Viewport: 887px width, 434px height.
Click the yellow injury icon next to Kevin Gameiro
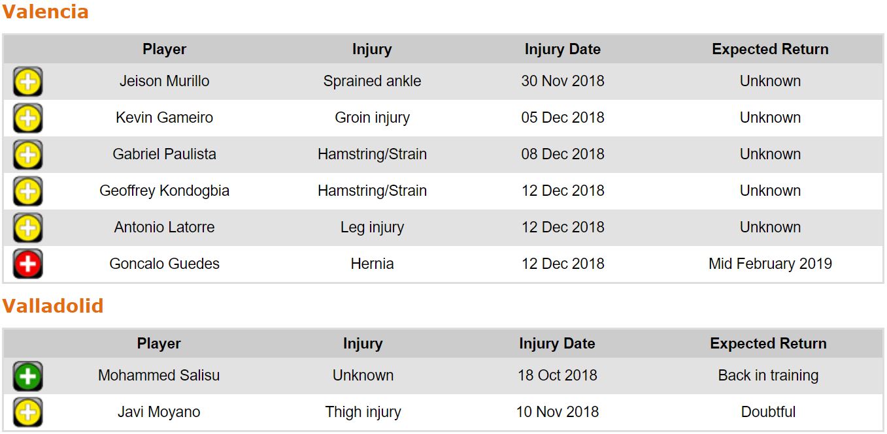point(27,119)
